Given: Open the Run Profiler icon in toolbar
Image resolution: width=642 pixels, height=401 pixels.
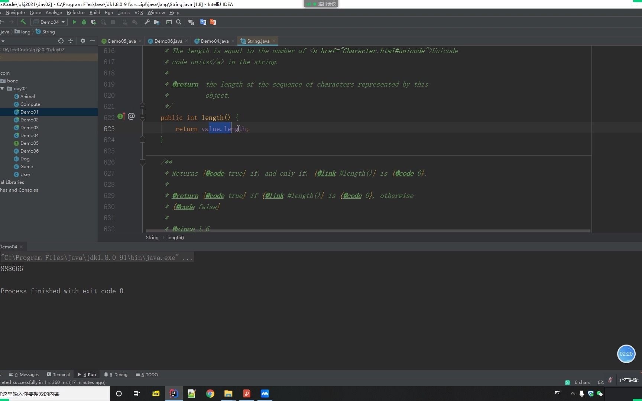Looking at the screenshot, I should point(103,22).
